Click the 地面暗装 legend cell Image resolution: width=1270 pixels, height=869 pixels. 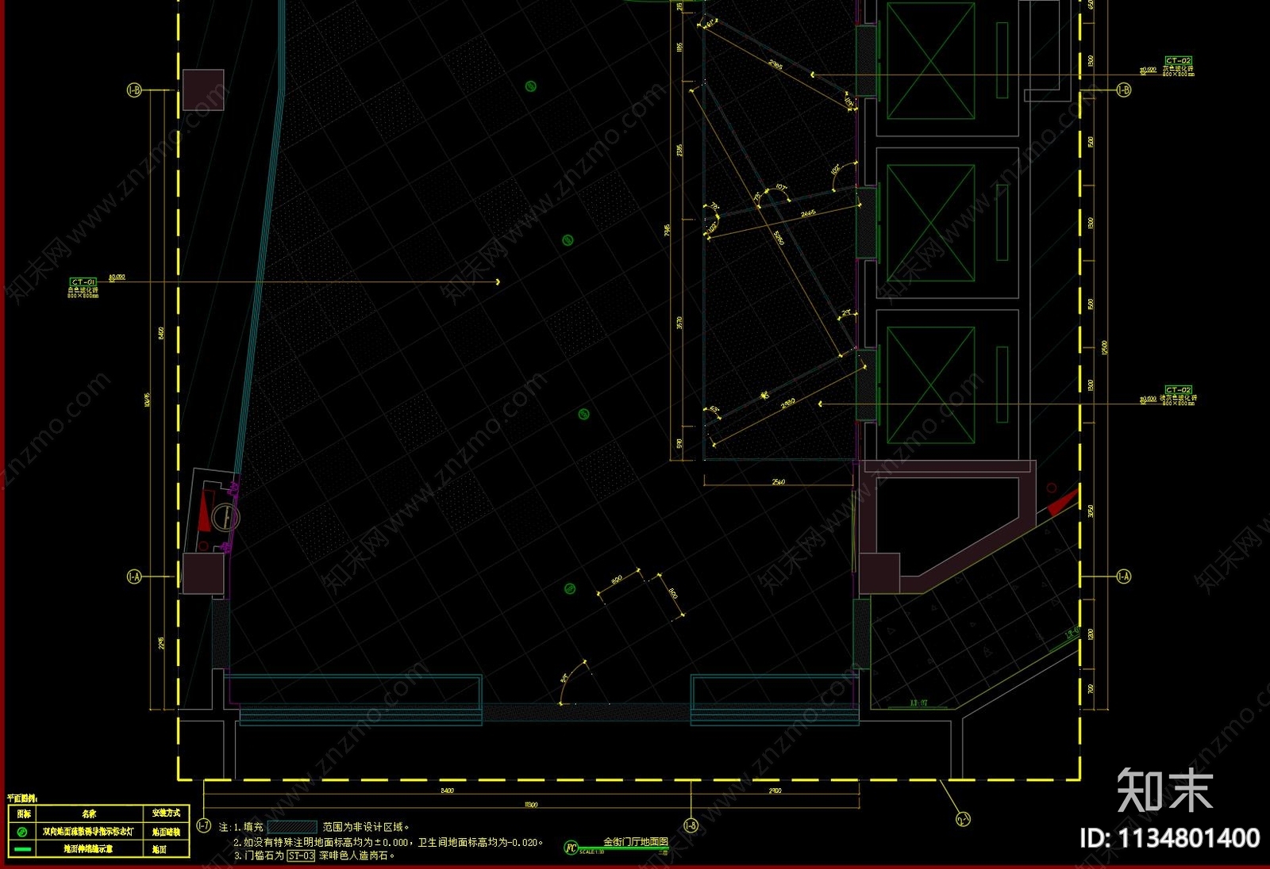coord(167,832)
